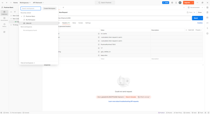The image size is (210, 114).
Task: Go to Home
Action: (x=15, y=2)
